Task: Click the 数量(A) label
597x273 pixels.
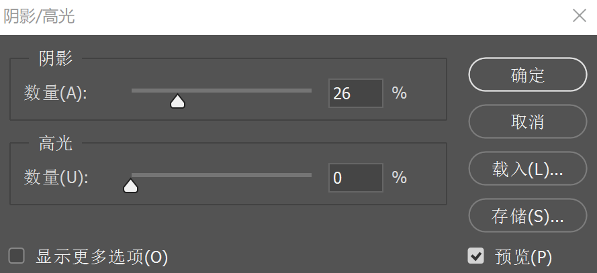Action: click(x=56, y=93)
